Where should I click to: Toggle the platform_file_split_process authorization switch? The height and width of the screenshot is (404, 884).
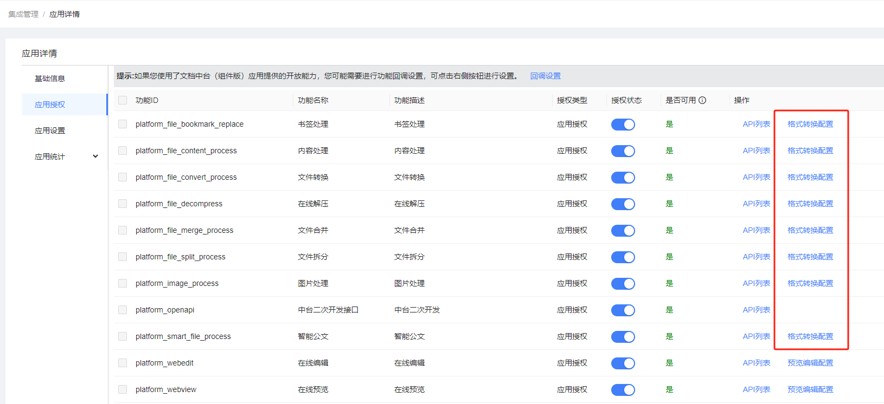(623, 257)
